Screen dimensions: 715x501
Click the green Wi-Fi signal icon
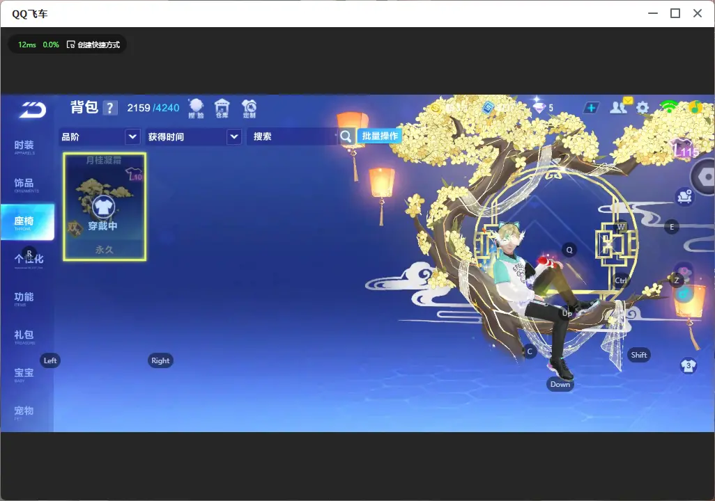pos(669,107)
